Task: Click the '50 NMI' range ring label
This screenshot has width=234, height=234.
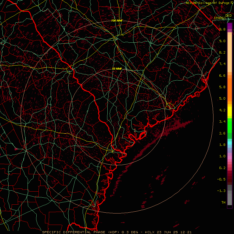Action: click(x=117, y=69)
